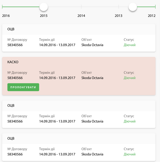Image resolution: width=160 pixels, height=162 pixels.
Task: Select the 2013 year label
Action: (x=118, y=16)
